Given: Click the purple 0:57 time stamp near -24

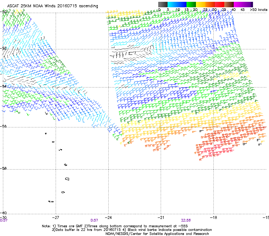Looking at the screenshot, I should (94, 220).
